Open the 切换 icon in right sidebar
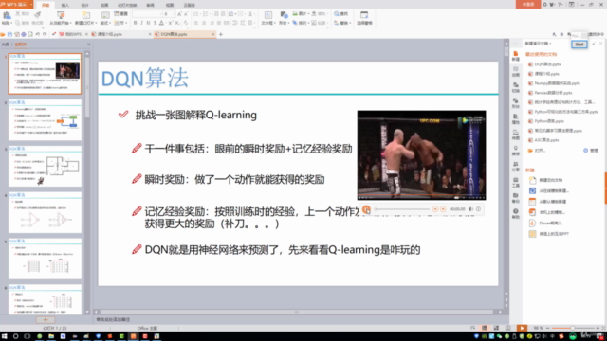 point(516,87)
